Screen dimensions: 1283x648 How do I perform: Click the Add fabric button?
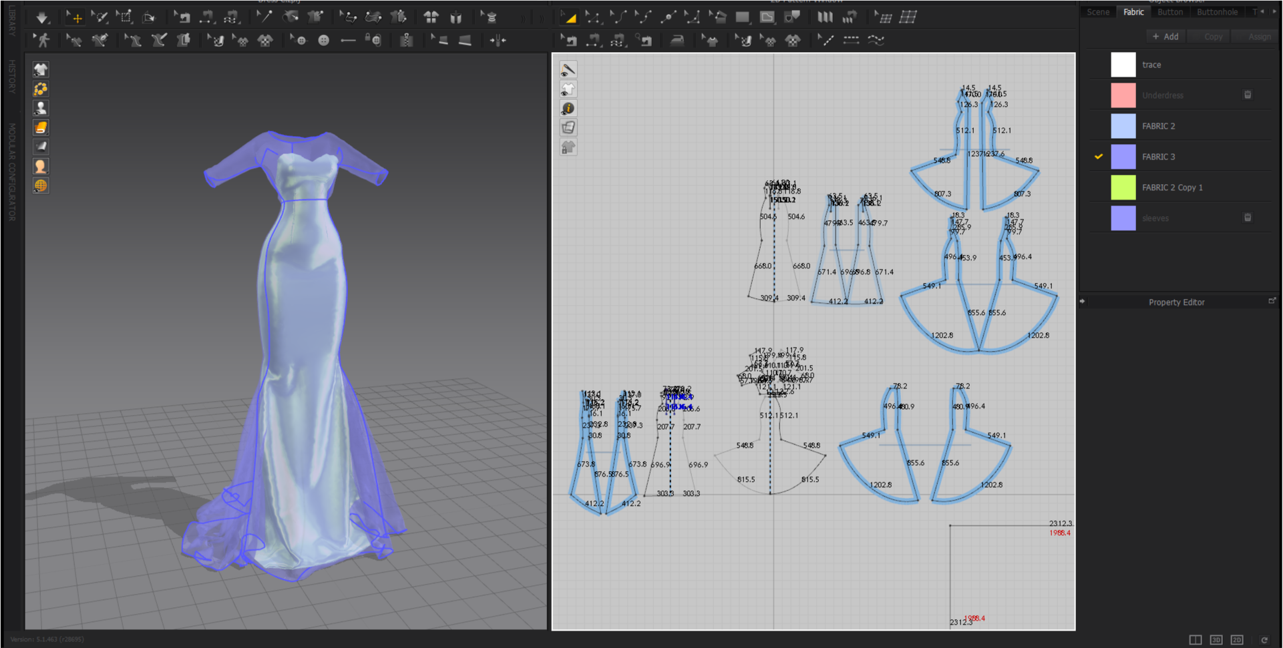1165,37
